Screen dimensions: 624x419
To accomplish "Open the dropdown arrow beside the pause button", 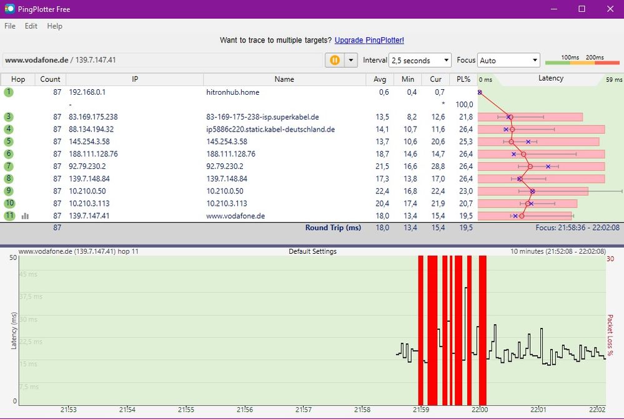I will (350, 60).
